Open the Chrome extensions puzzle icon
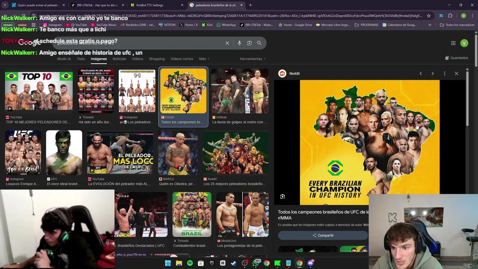Viewport: 478px width, 269px height. click(450, 16)
